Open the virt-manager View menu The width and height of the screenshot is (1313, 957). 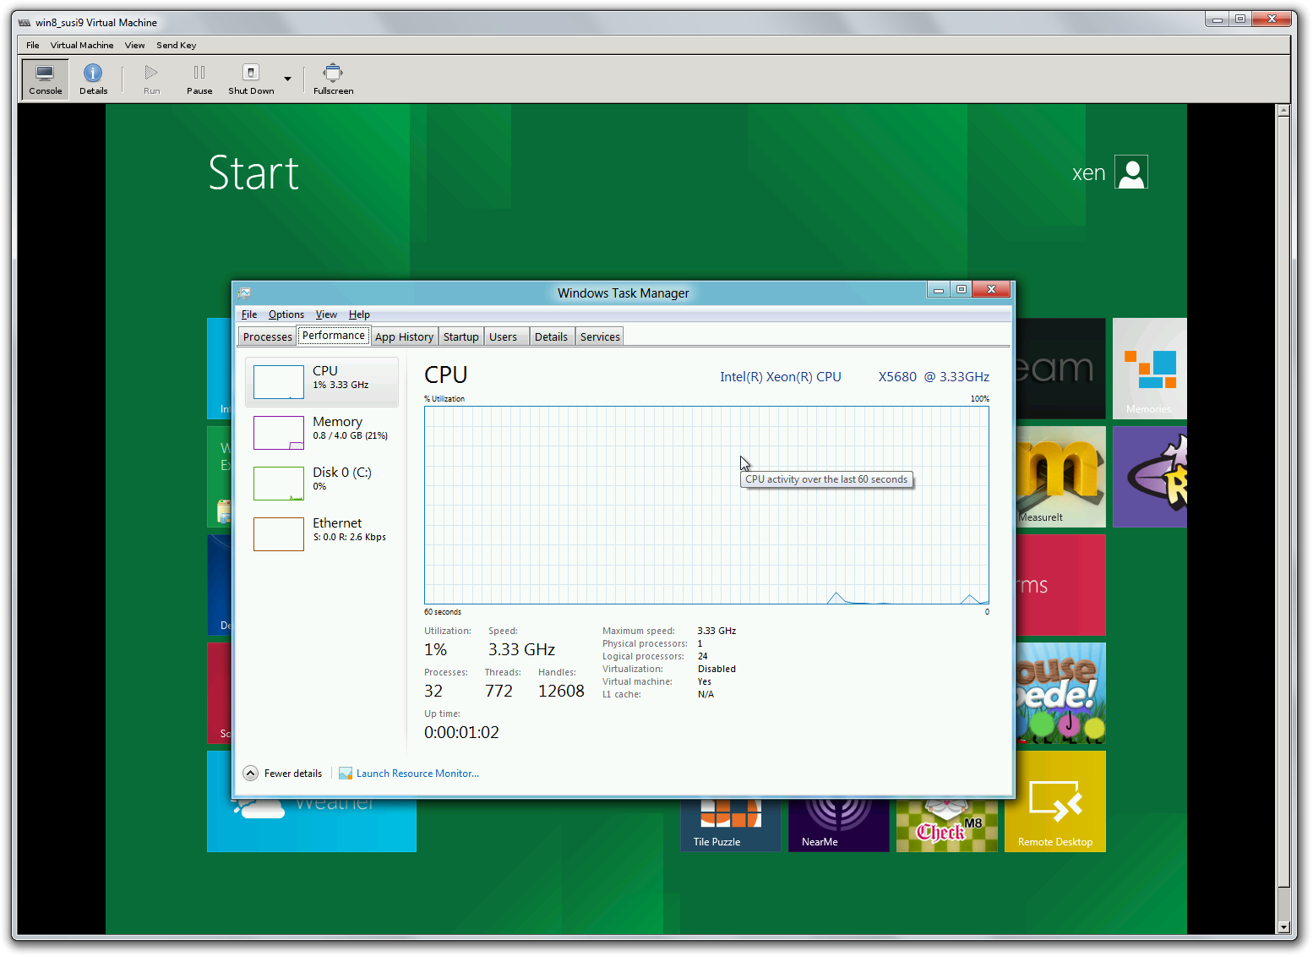134,46
